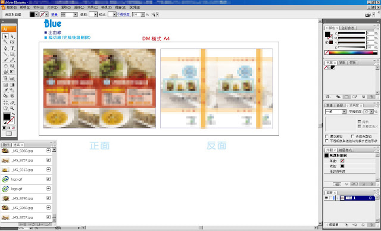Select the Rotate tool

click(x=5, y=66)
